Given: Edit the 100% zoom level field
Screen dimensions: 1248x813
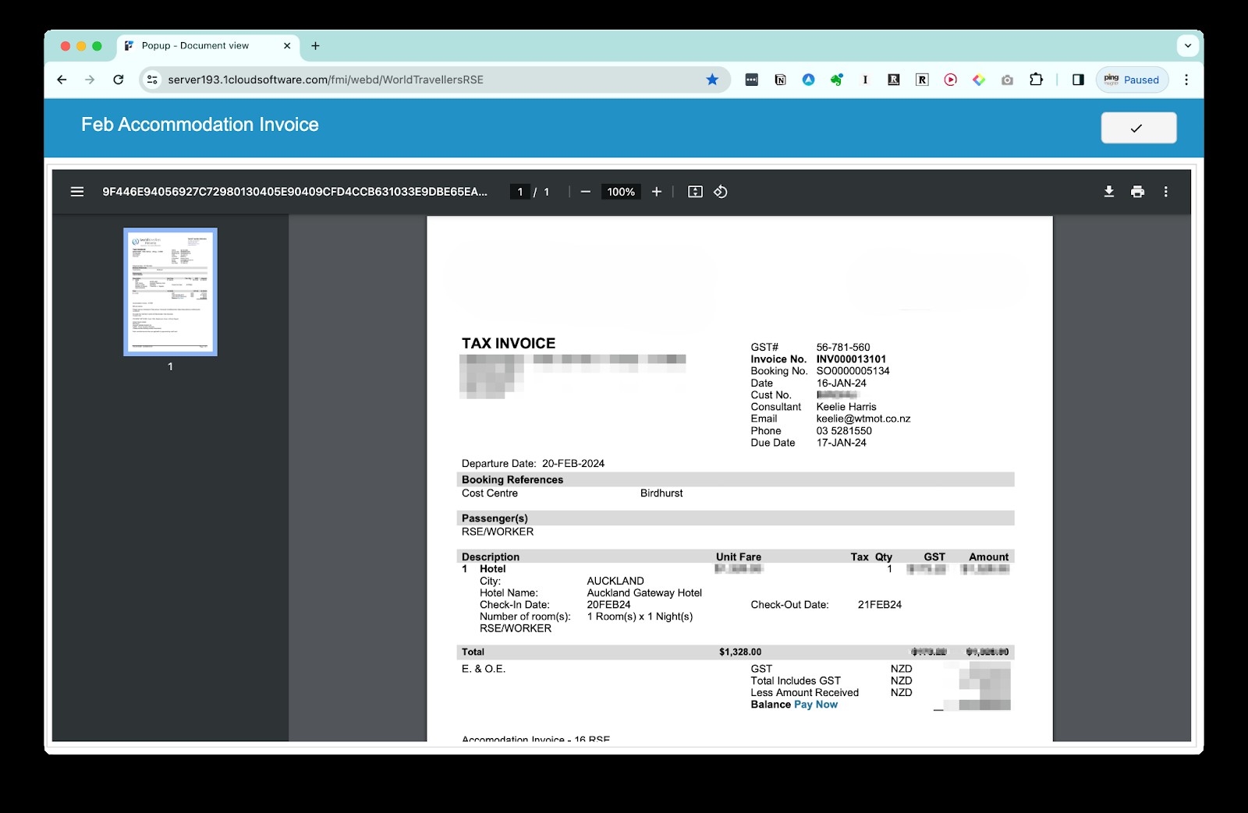Looking at the screenshot, I should point(621,192).
